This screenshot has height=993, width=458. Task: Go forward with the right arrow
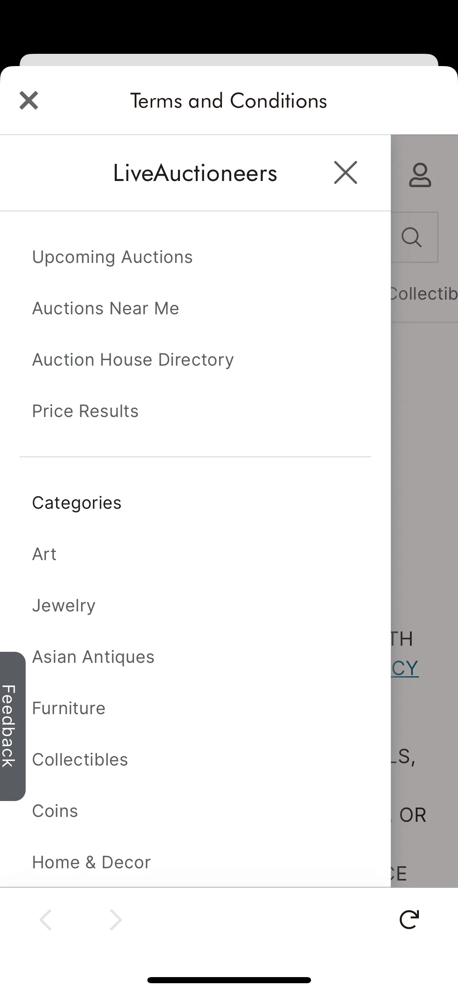116,920
